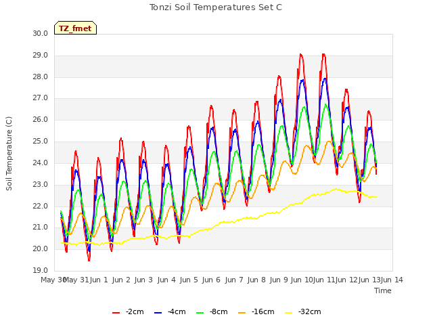The height and width of the screenshot is (325, 433).
Task: Toggle the -32cm legend entry
Action: (x=303, y=312)
